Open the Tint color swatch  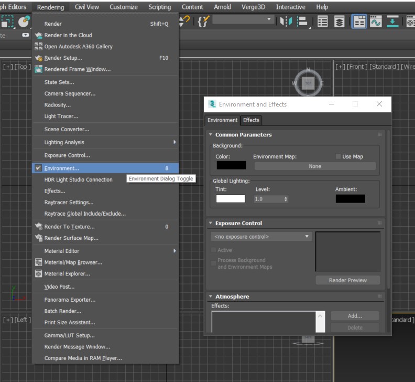point(230,198)
